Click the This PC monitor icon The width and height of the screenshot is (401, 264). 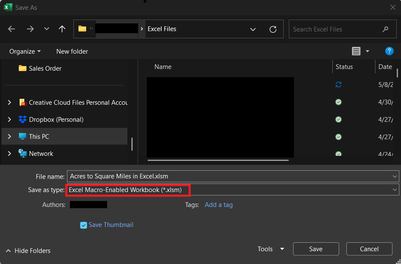tap(23, 136)
